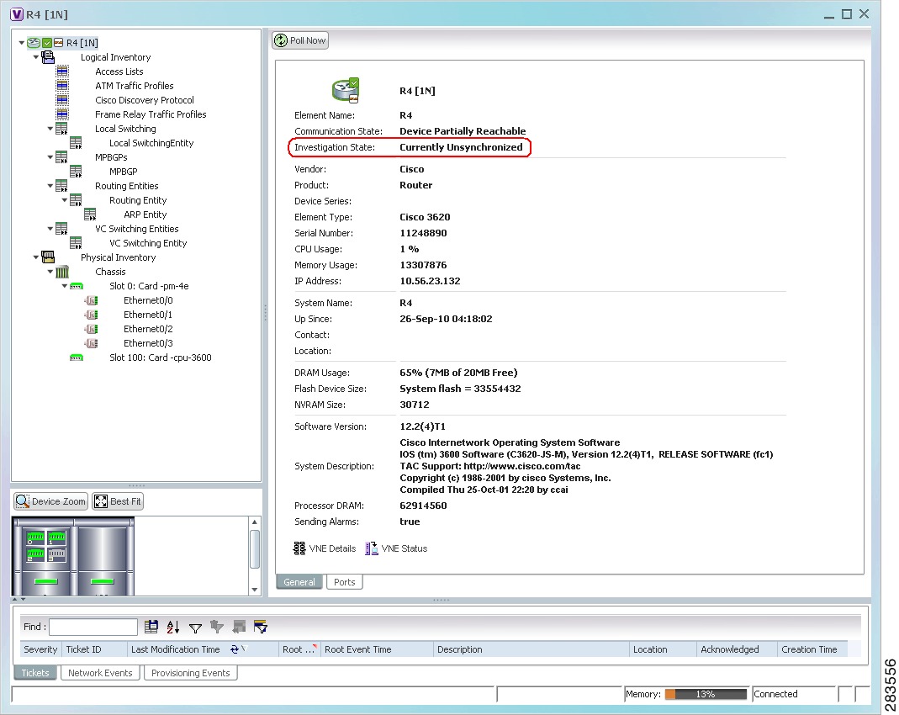Click the Location column header
Image resolution: width=899 pixels, height=715 pixels.
[663, 649]
